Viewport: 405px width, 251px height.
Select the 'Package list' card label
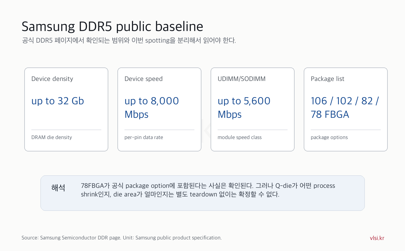[x=328, y=79]
